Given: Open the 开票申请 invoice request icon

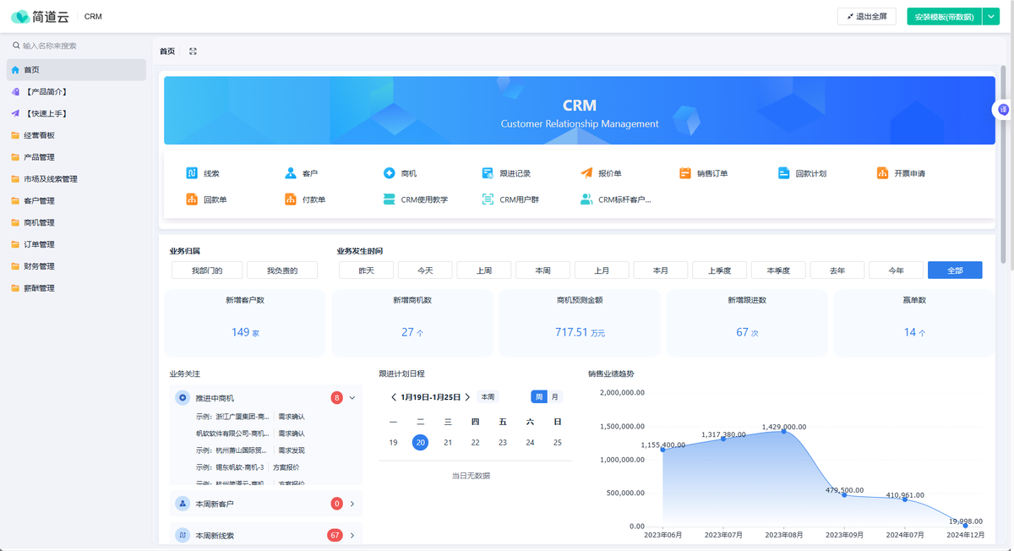Looking at the screenshot, I should coord(883,173).
